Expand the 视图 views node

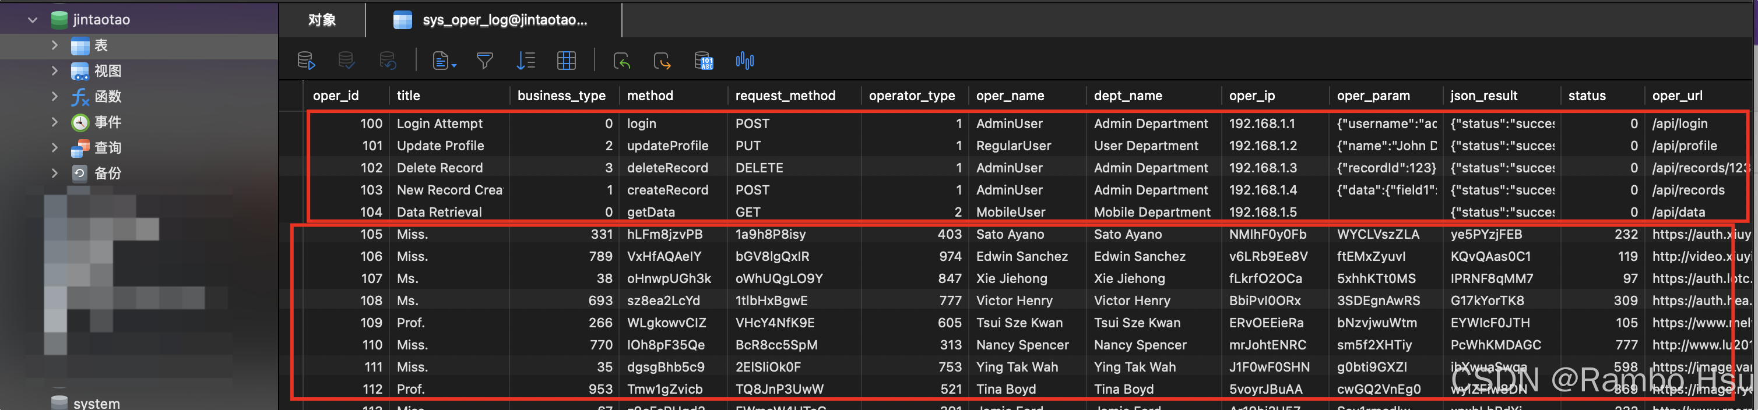(x=55, y=70)
